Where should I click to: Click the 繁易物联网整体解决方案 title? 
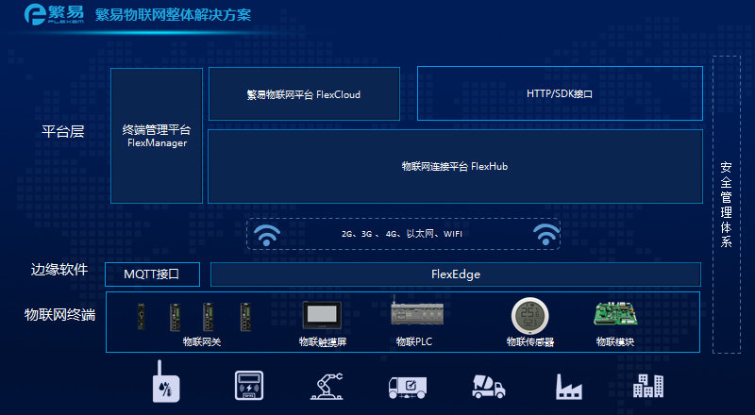point(173,15)
